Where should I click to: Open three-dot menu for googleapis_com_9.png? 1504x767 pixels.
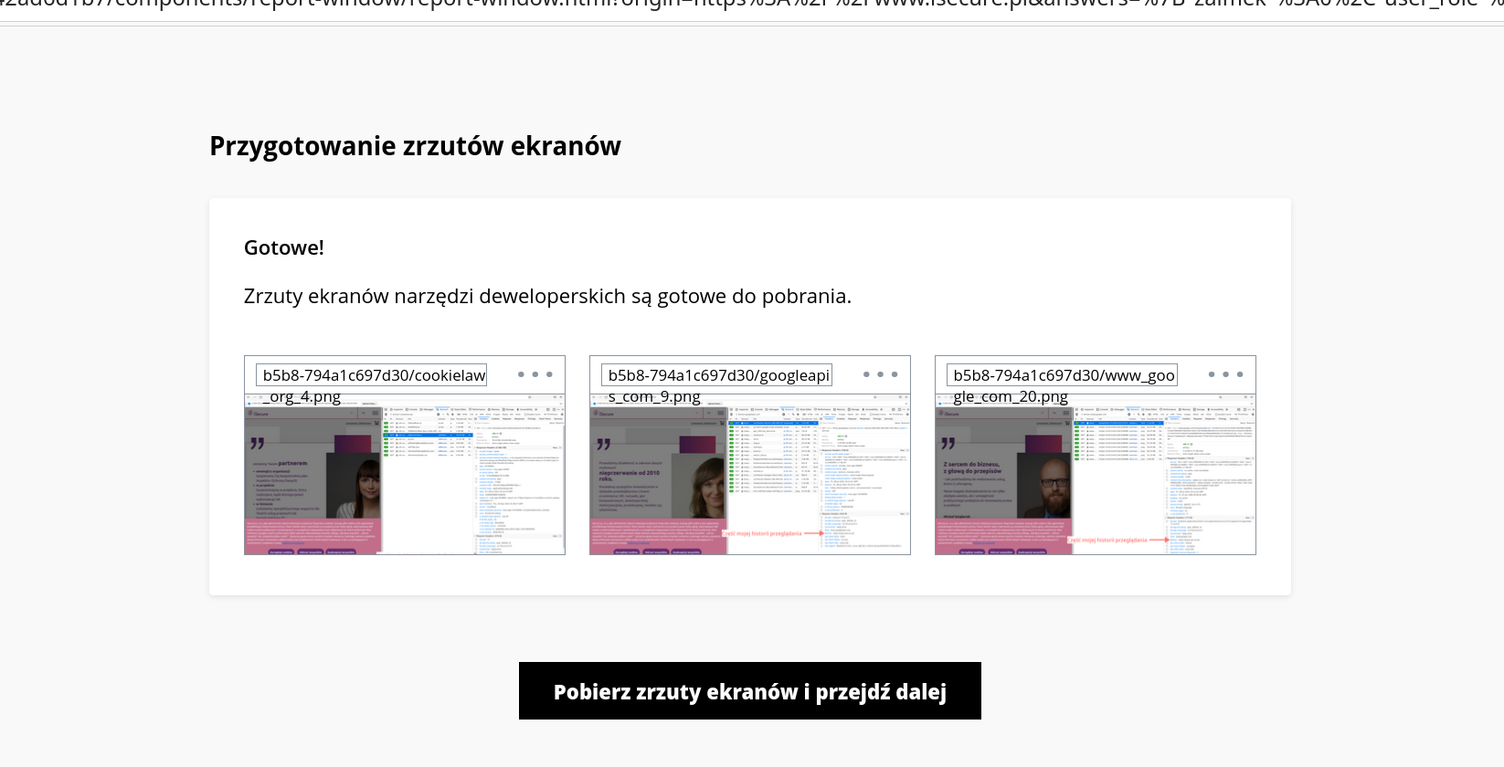(880, 374)
